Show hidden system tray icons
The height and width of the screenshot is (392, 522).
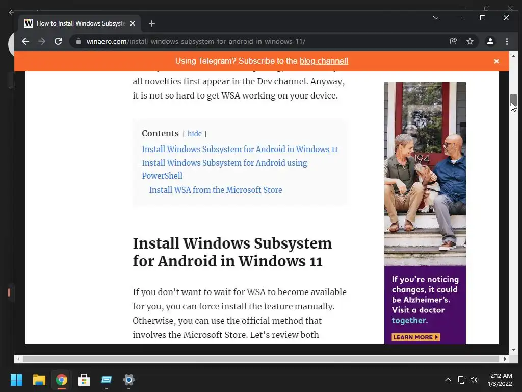pos(448,380)
